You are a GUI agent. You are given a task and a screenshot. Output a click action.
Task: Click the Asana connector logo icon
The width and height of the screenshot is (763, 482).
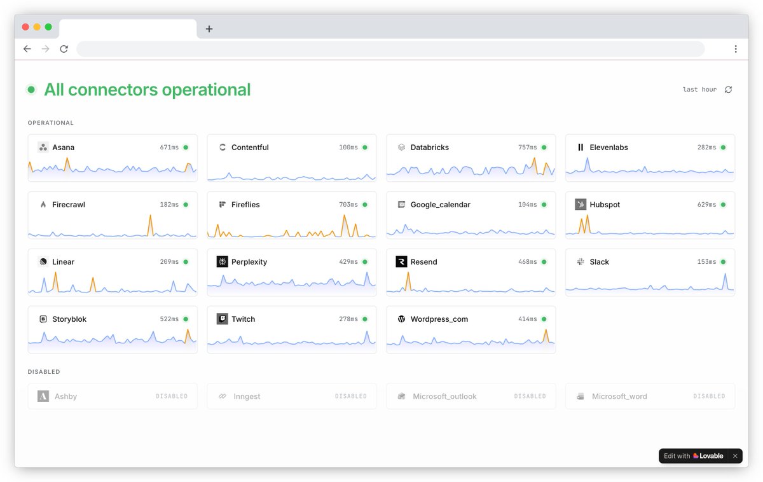click(x=43, y=148)
